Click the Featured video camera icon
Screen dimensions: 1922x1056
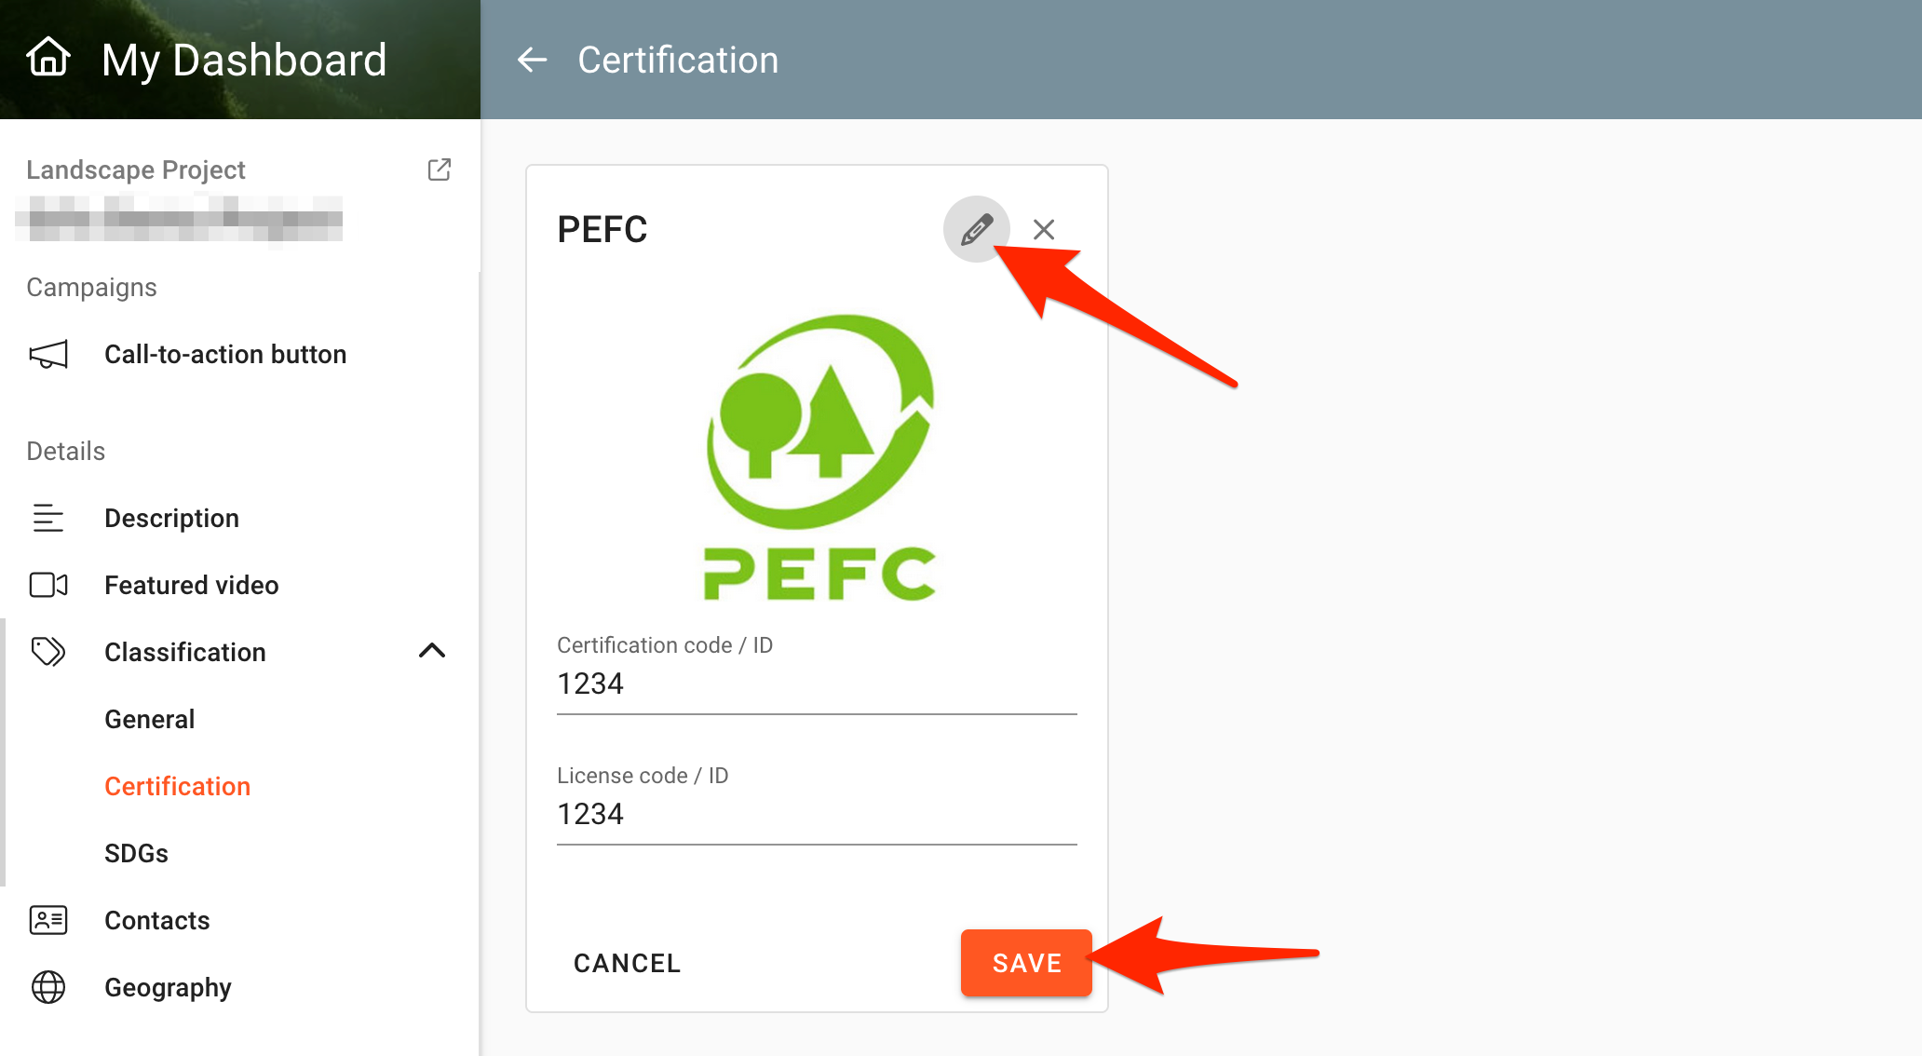(x=48, y=585)
